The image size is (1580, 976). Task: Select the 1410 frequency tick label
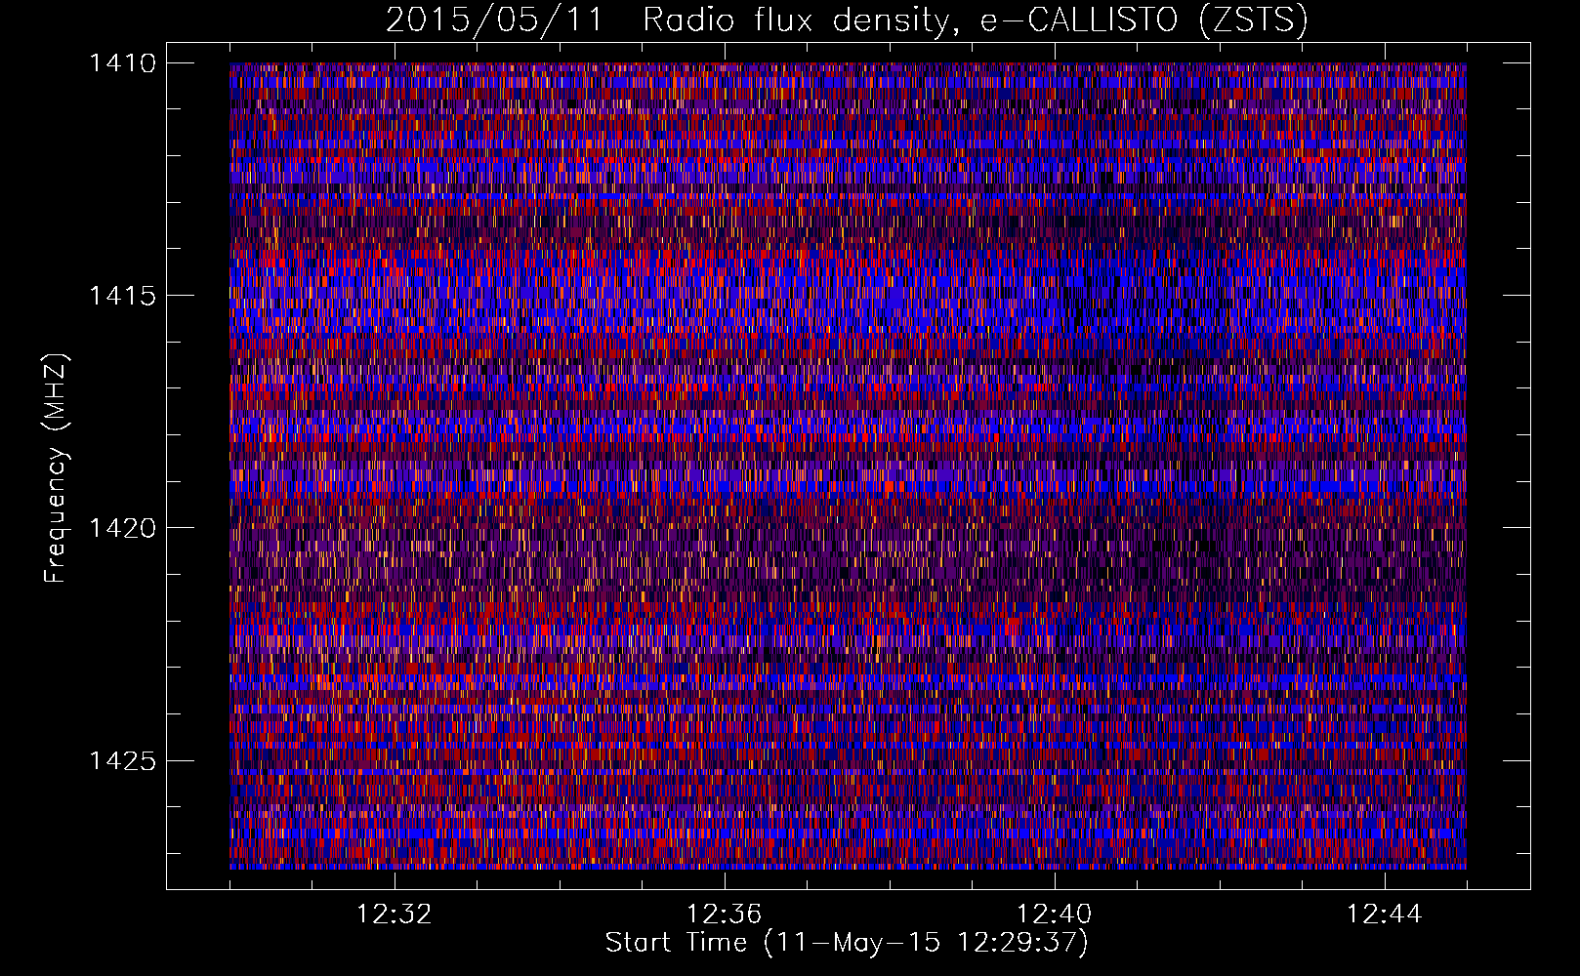(122, 63)
